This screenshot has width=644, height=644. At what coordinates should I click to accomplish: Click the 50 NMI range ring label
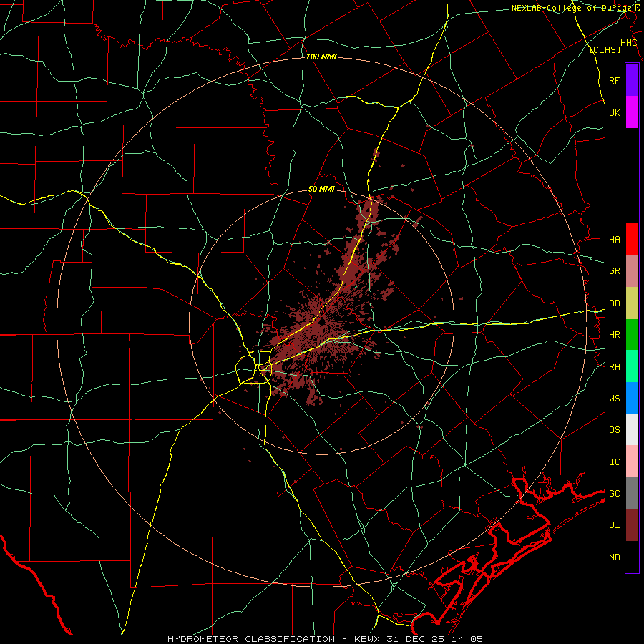pos(321,190)
